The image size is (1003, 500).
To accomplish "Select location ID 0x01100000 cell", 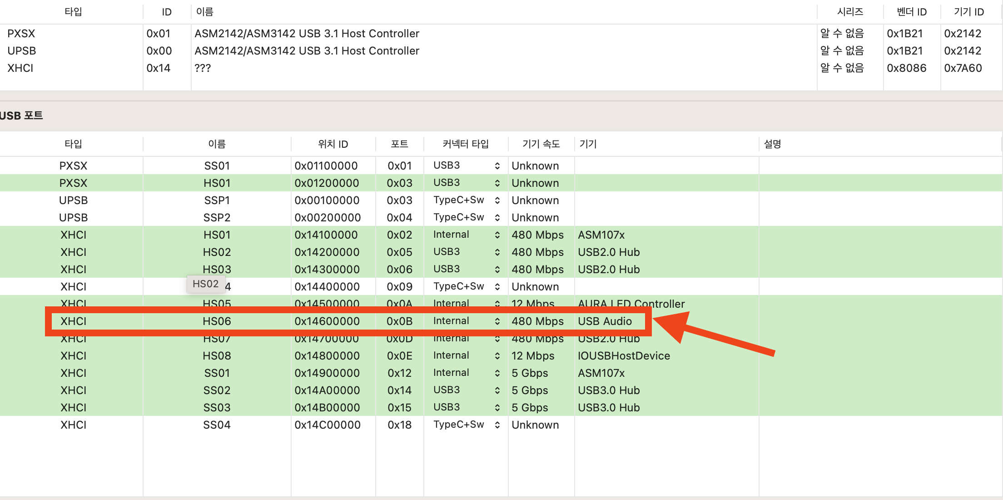I will [x=326, y=166].
